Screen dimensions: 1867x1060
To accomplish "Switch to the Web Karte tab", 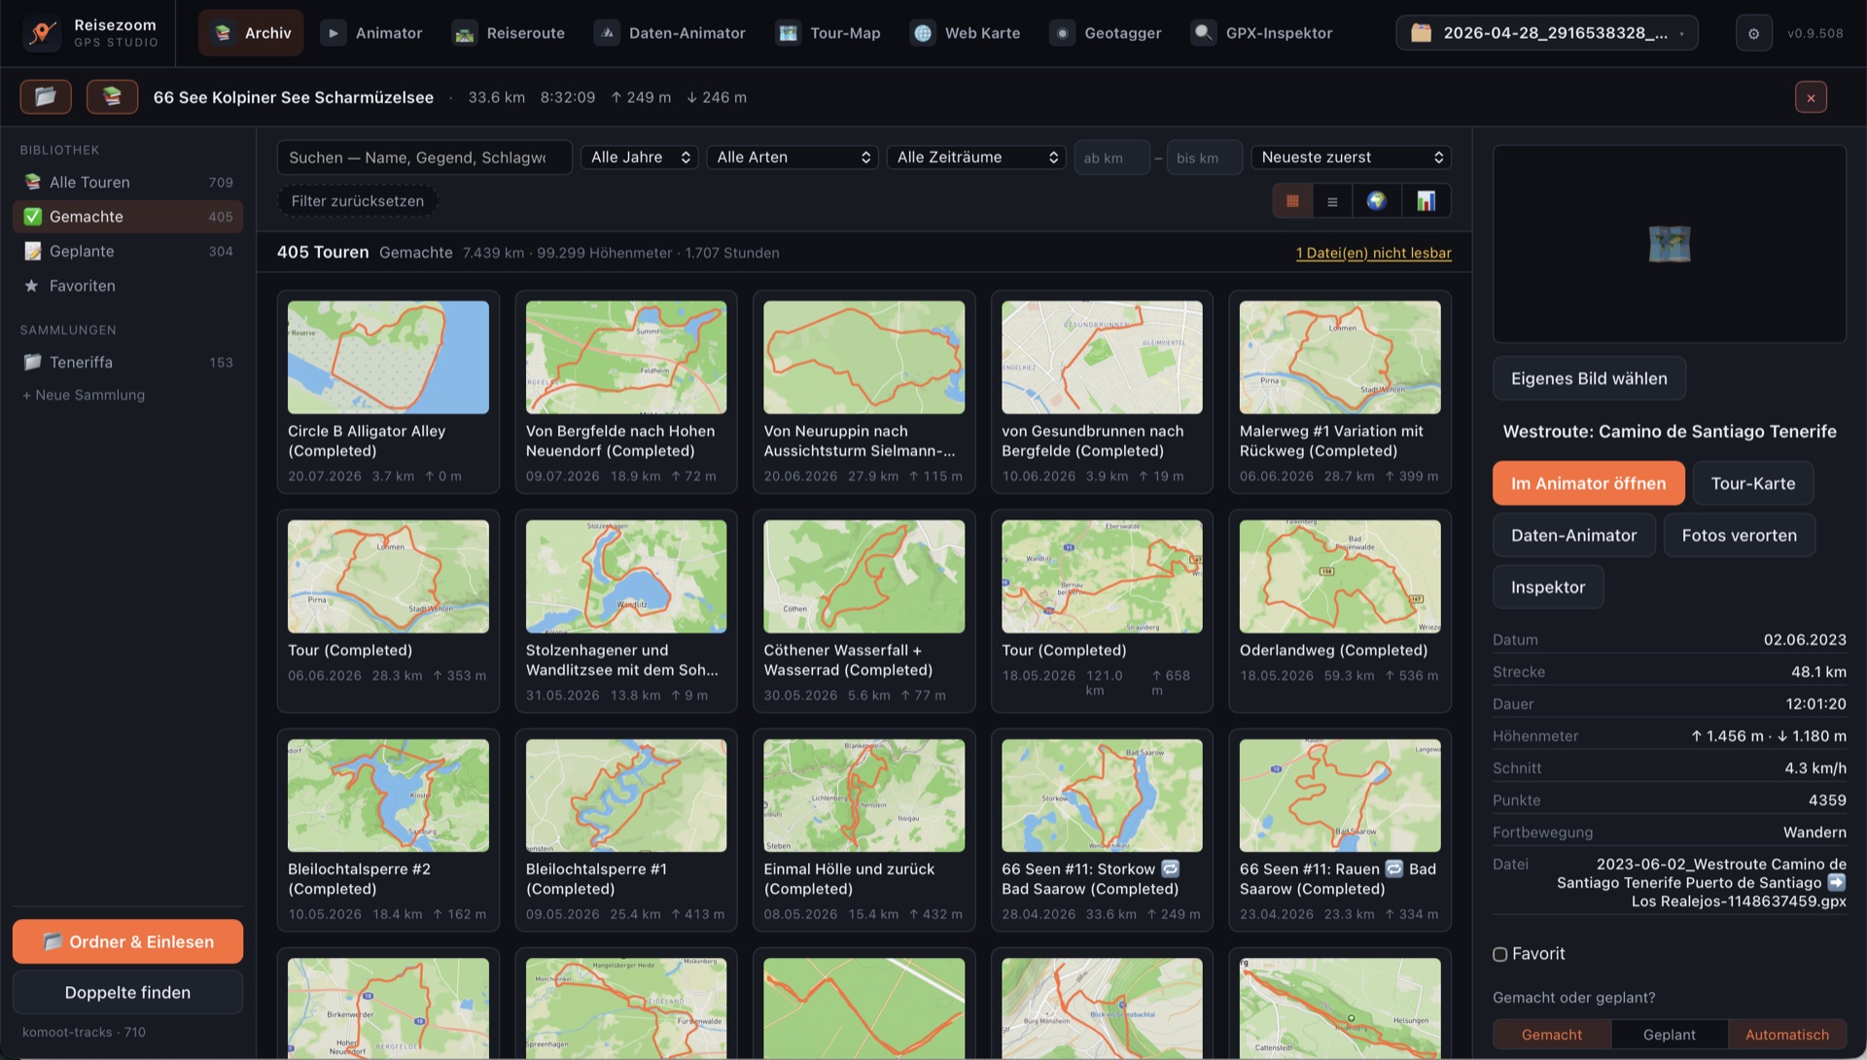I will point(966,33).
